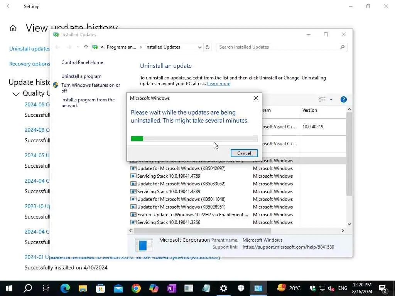Image resolution: width=395 pixels, height=296 pixels.
Task: Open Mail app from taskbar
Action: pos(118,288)
